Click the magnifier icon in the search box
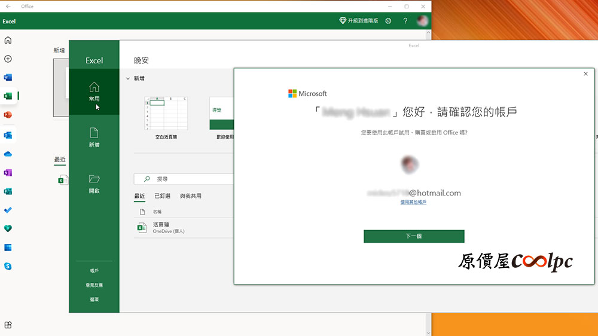 [x=147, y=179]
